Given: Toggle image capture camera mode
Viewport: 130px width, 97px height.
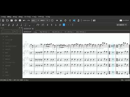Looking at the screenshot, I should pyautogui.click(x=94, y=20).
